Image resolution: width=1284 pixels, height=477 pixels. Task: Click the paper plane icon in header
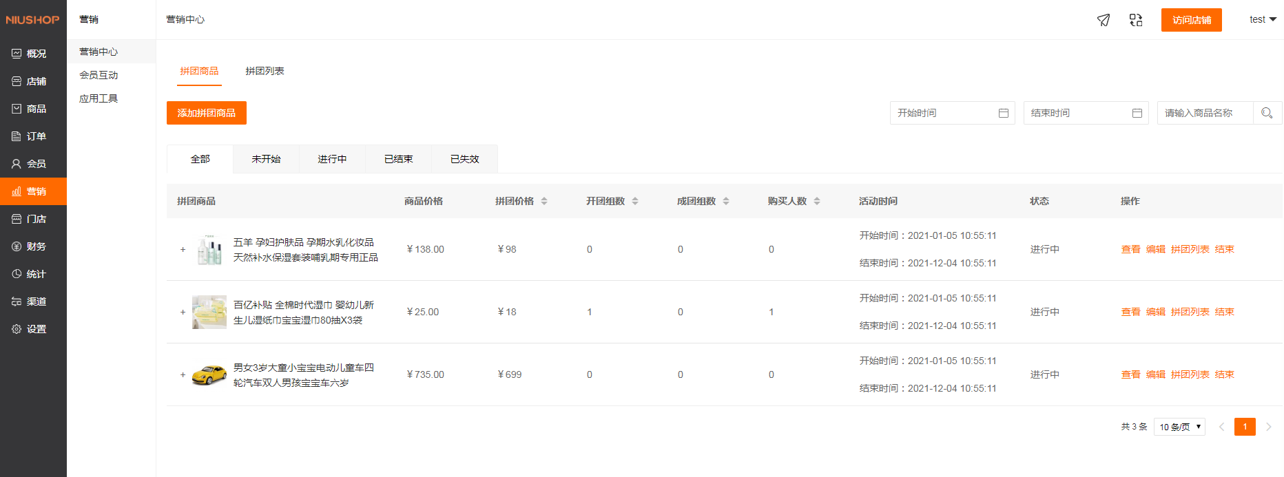click(x=1104, y=20)
